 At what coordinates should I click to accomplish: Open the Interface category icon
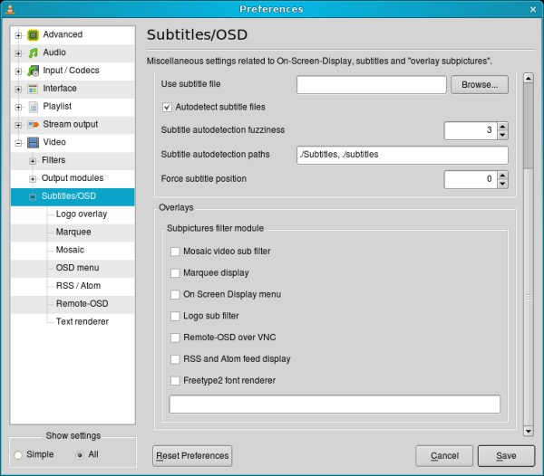pyautogui.click(x=34, y=89)
